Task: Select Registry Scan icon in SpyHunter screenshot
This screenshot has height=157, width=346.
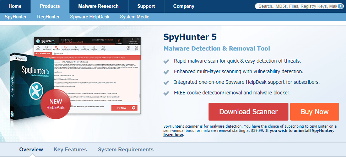Action: click(x=66, y=47)
